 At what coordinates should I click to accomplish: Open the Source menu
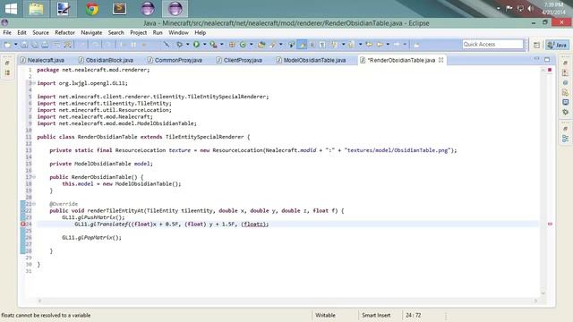[x=40, y=32]
